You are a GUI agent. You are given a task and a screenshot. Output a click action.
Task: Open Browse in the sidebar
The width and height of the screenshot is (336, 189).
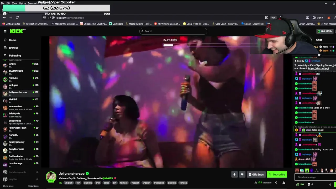point(13,48)
